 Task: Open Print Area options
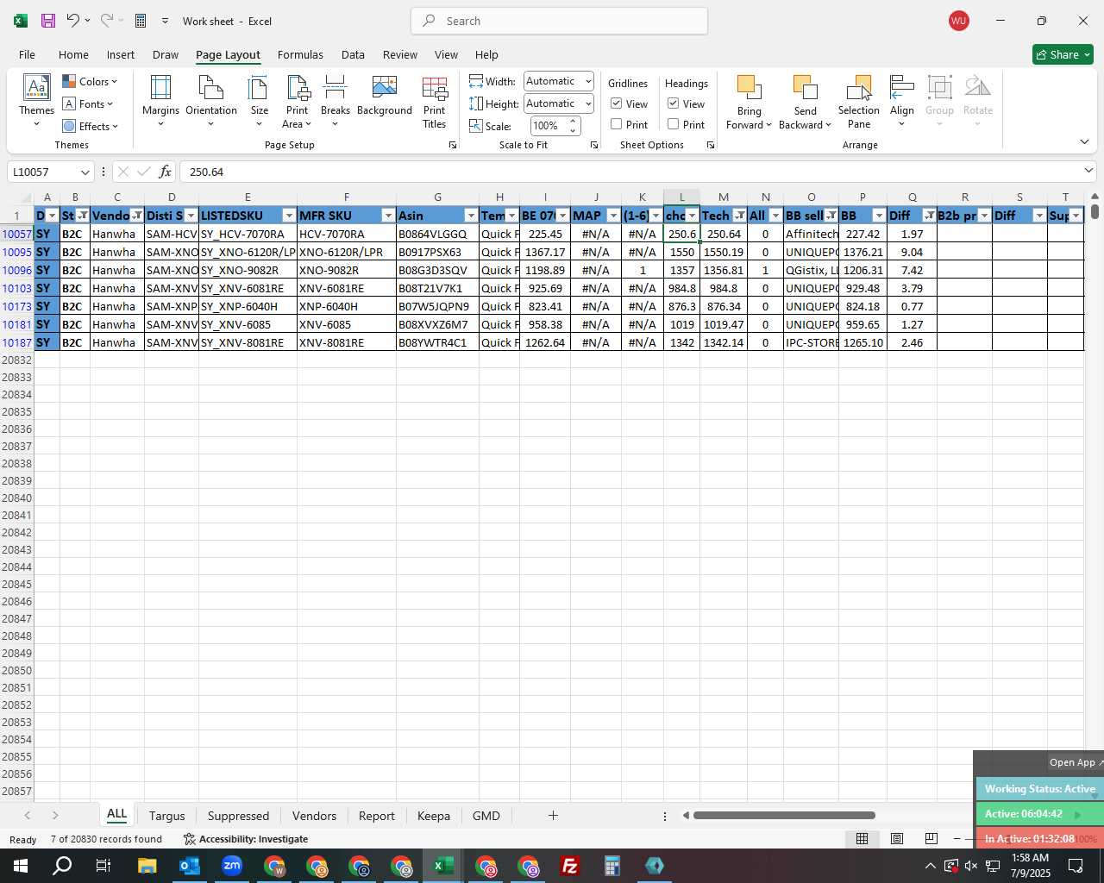297,102
